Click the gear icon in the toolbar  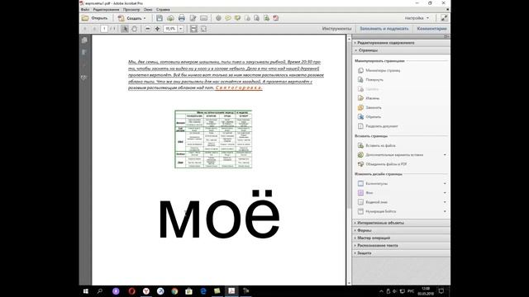tap(218, 18)
